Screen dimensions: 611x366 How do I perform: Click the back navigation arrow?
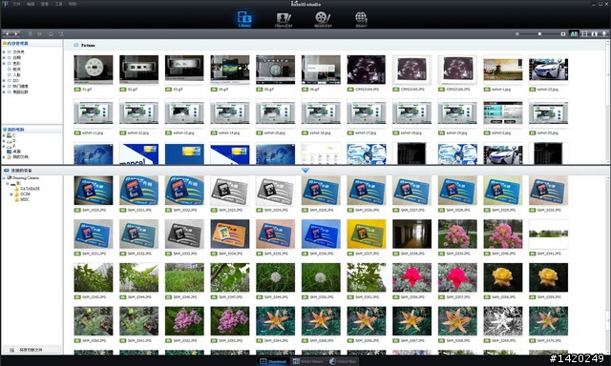(7, 34)
